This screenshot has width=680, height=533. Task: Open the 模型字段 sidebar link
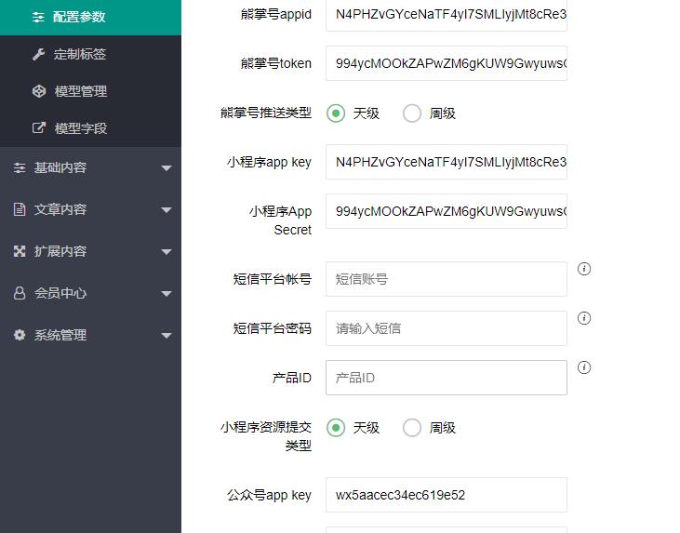click(81, 128)
